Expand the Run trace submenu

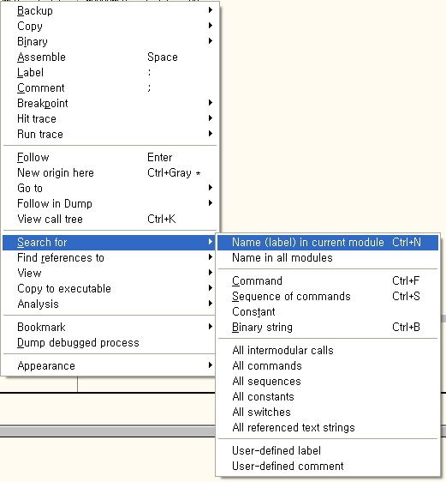pyautogui.click(x=110, y=134)
